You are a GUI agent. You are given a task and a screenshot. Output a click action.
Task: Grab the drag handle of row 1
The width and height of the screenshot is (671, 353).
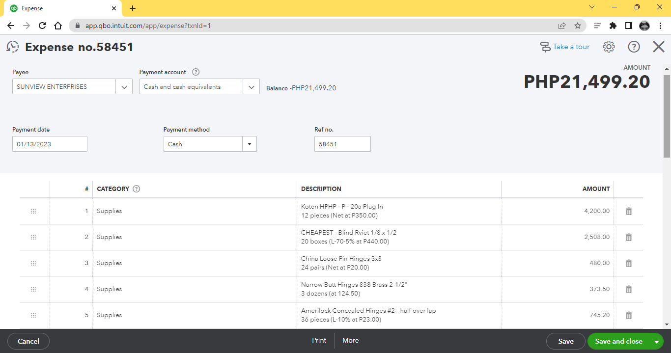[33, 211]
